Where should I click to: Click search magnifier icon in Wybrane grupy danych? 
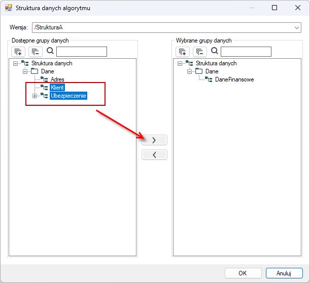point(215,51)
